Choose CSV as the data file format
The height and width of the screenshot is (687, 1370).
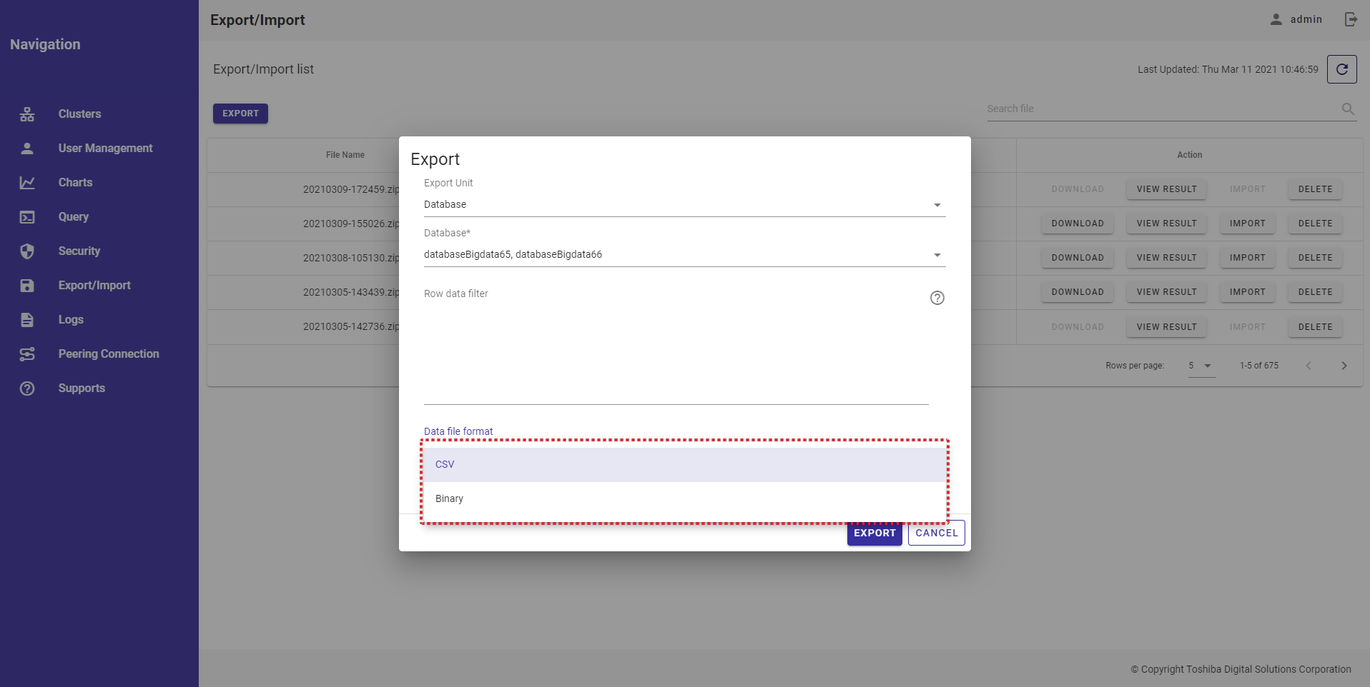[684, 464]
